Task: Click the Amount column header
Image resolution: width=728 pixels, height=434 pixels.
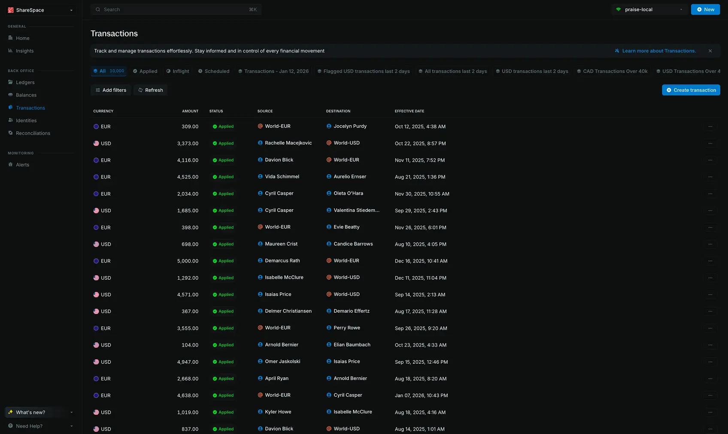Action: (190, 111)
